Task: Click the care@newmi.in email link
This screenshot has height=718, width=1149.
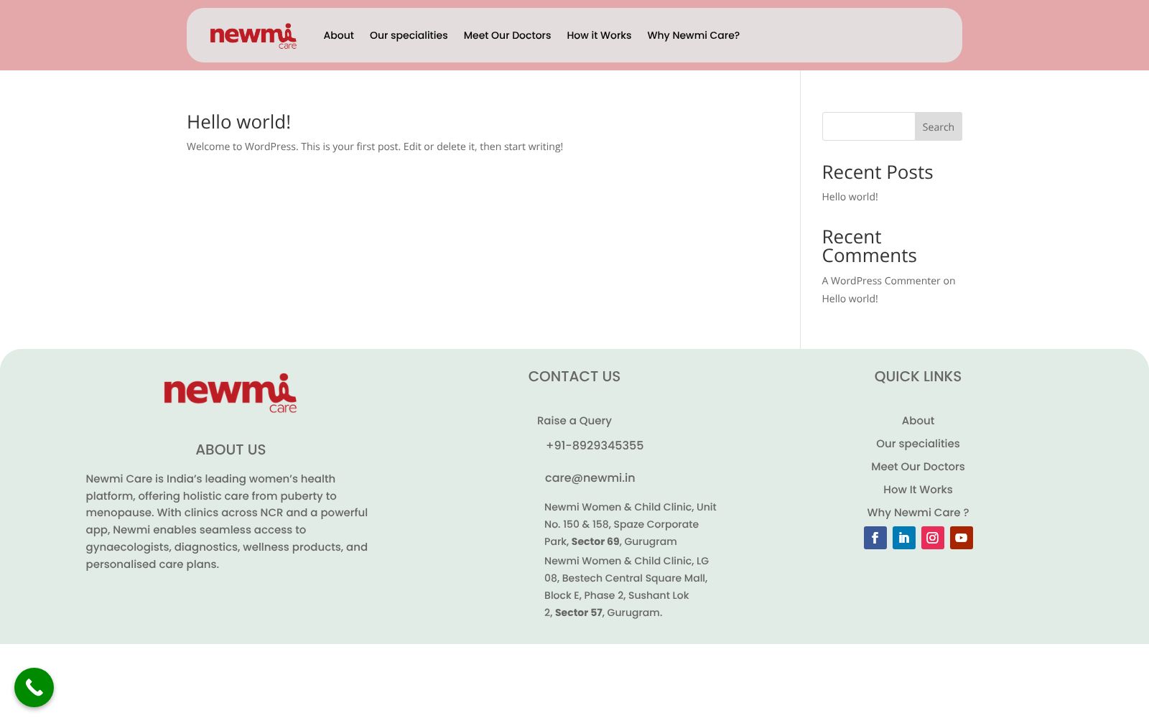Action: 590,478
